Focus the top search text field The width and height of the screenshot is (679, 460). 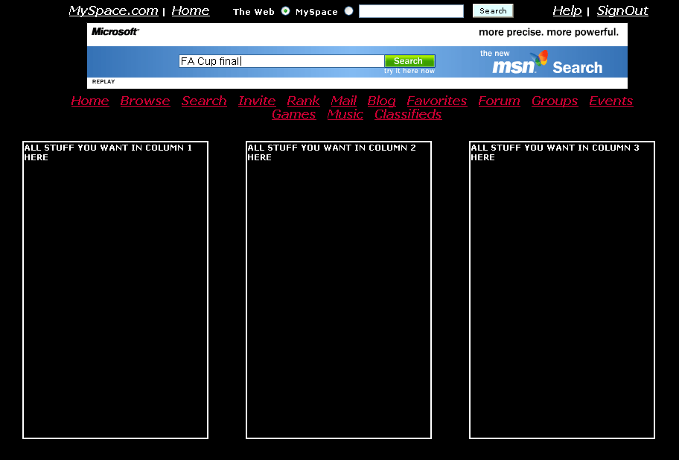pos(411,11)
